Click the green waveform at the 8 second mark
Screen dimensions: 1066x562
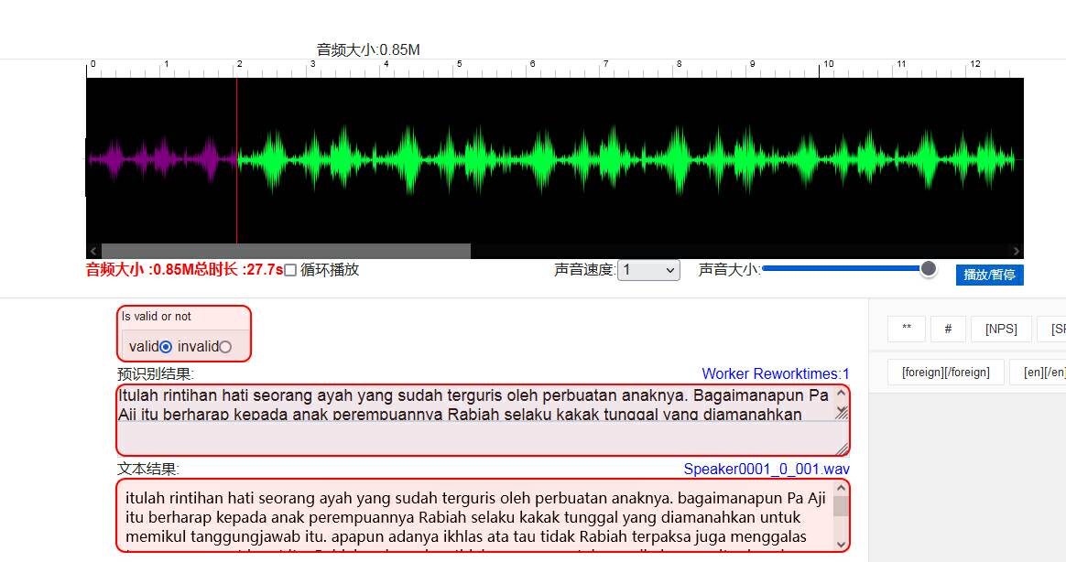(x=679, y=159)
